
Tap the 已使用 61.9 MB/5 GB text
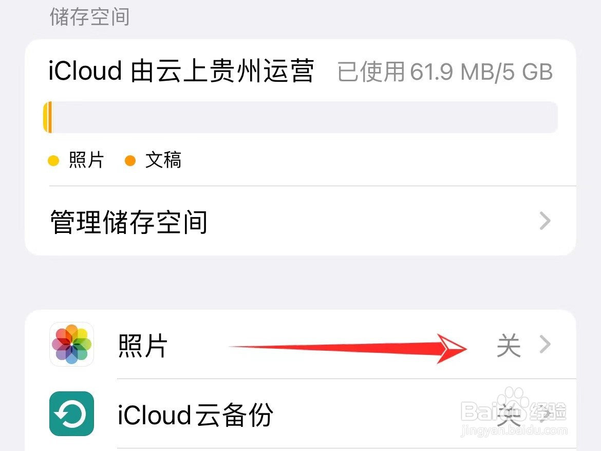[445, 72]
